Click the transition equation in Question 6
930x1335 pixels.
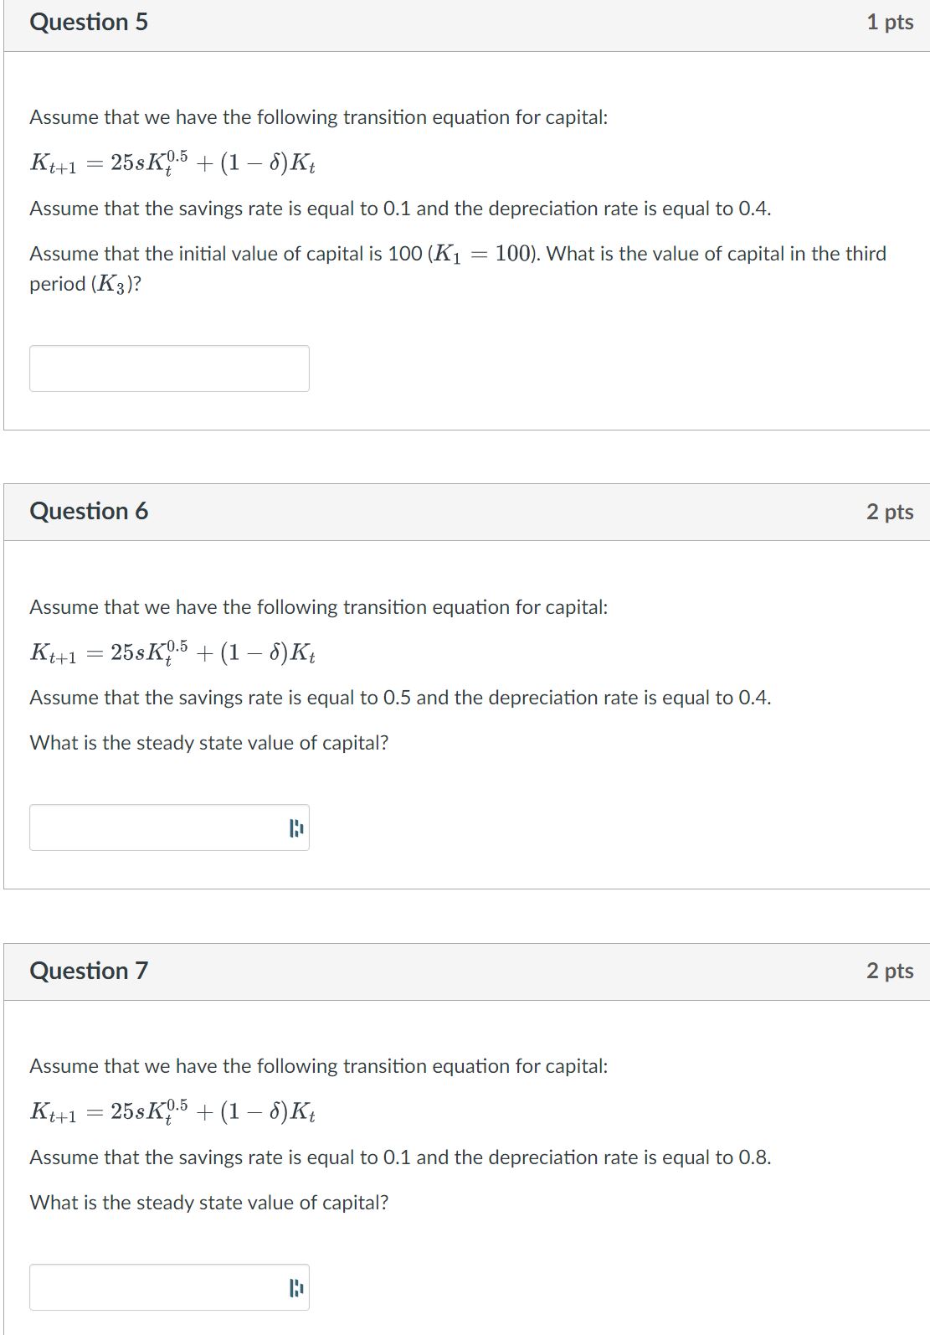(x=172, y=652)
